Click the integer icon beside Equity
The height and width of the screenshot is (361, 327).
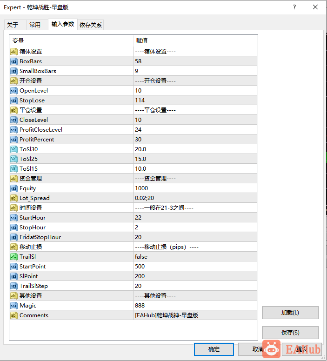coord(14,188)
